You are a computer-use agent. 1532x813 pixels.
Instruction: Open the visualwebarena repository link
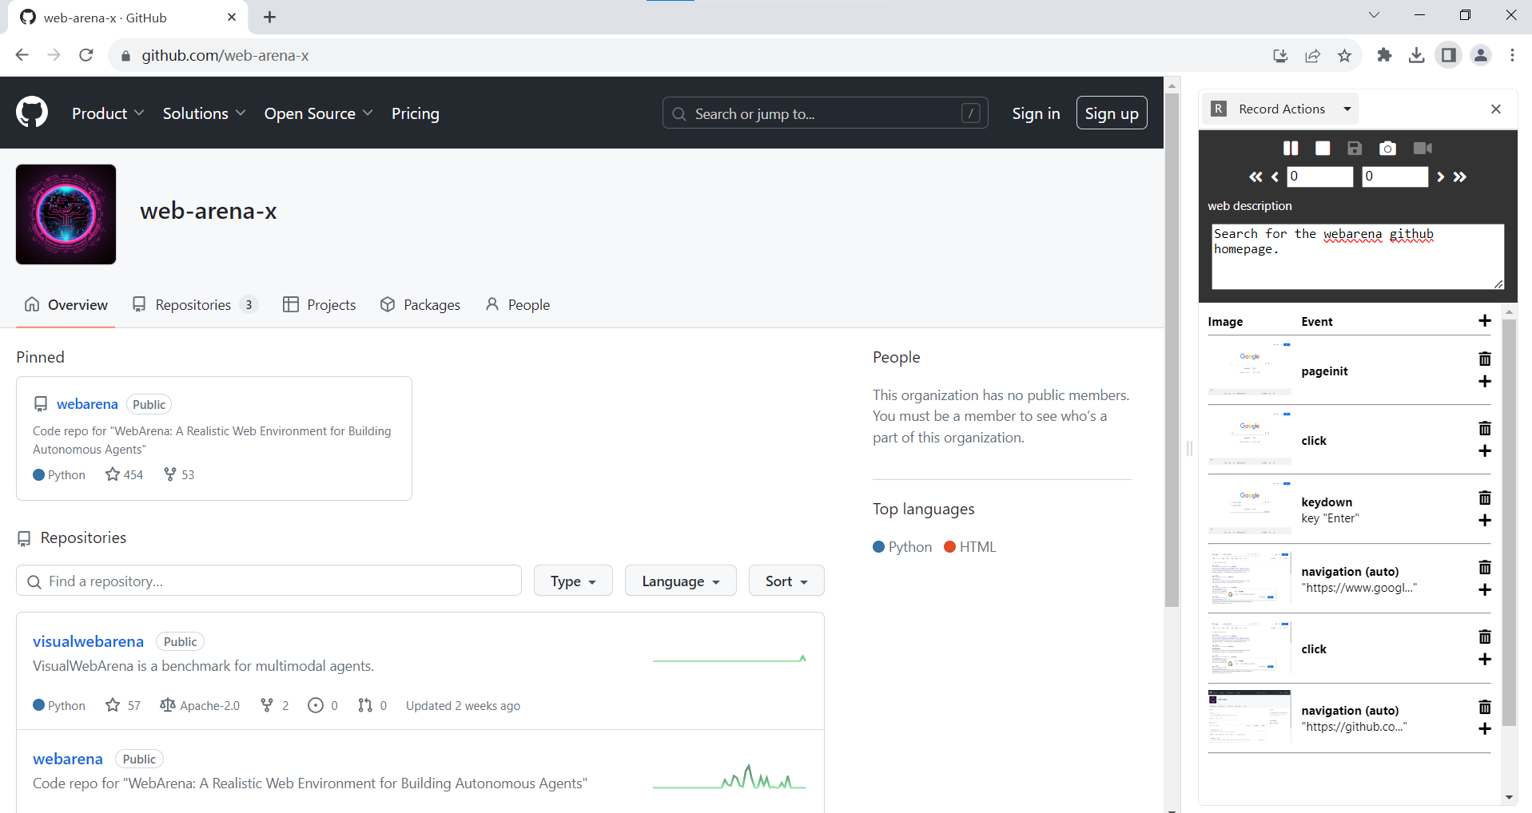click(x=88, y=641)
